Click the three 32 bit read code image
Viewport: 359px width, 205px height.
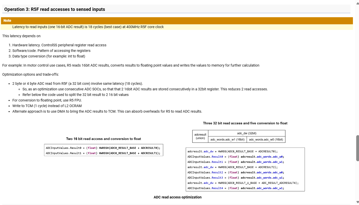(245, 169)
